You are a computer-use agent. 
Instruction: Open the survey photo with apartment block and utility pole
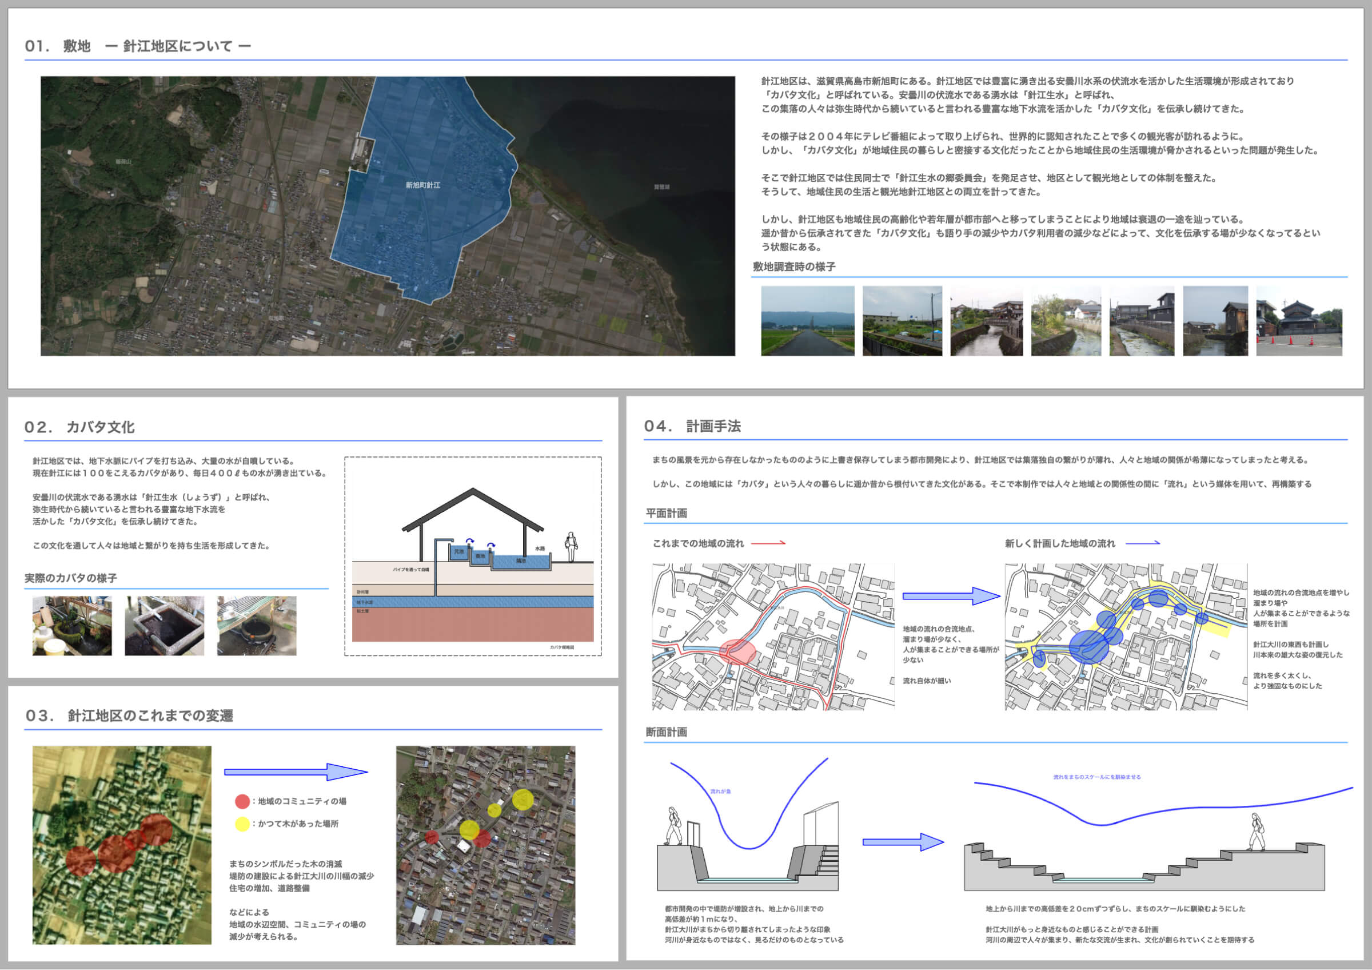(x=902, y=321)
